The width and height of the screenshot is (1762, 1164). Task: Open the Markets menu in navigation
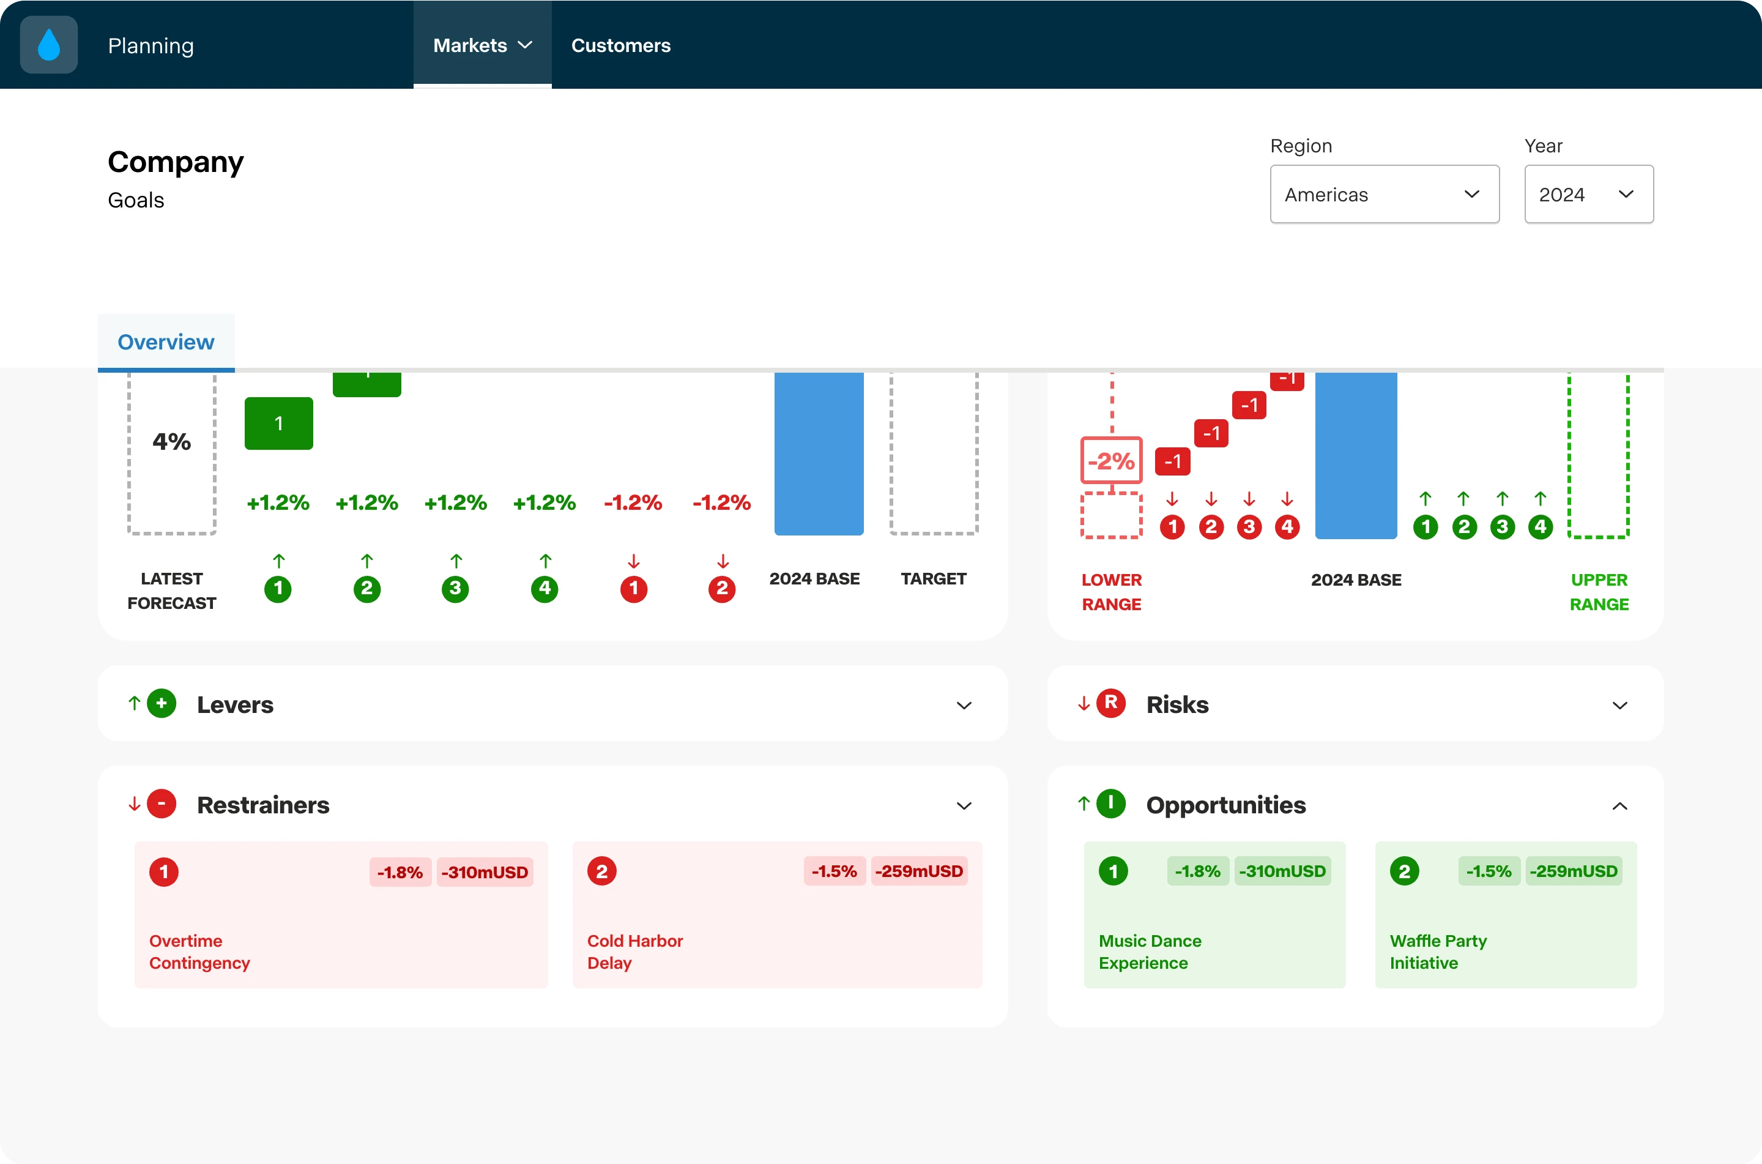pos(482,45)
